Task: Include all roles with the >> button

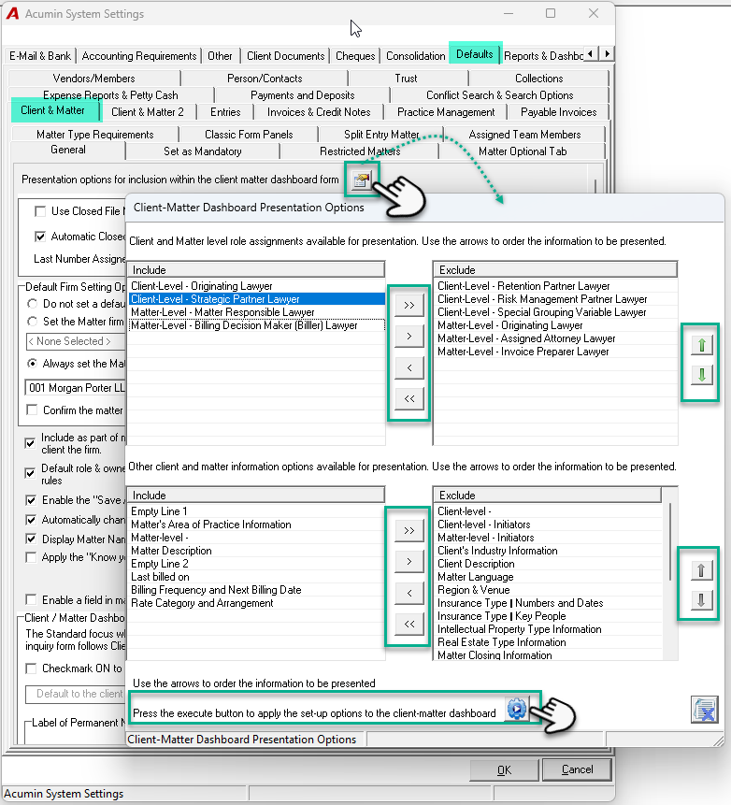Action: pos(409,306)
